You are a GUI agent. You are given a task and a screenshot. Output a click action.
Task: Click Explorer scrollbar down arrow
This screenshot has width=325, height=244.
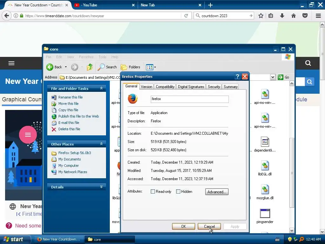tap(292, 231)
